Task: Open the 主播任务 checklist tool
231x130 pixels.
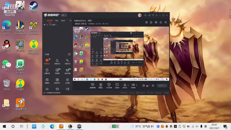Action: tap(47, 71)
